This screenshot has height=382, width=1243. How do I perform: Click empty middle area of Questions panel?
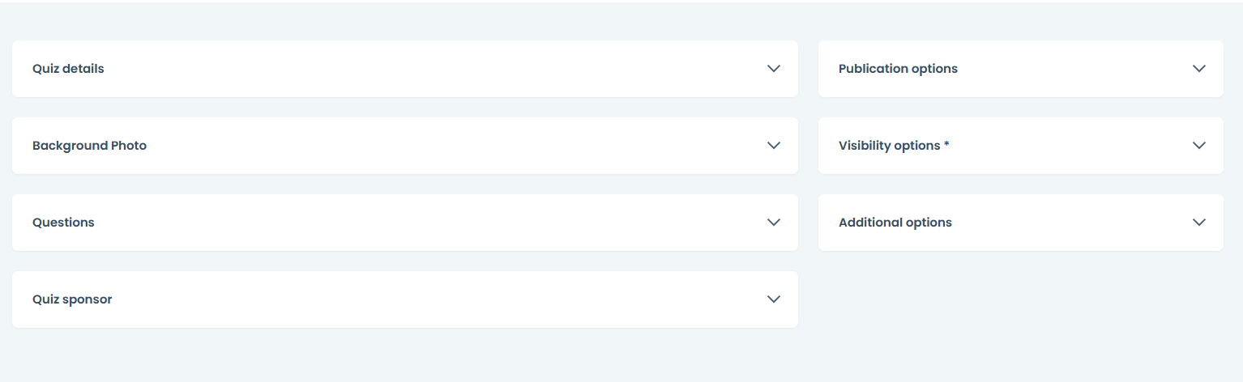[405, 223]
